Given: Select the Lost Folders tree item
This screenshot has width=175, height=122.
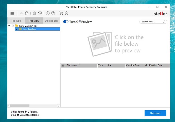Looking at the screenshot, I should click(x=38, y=29).
